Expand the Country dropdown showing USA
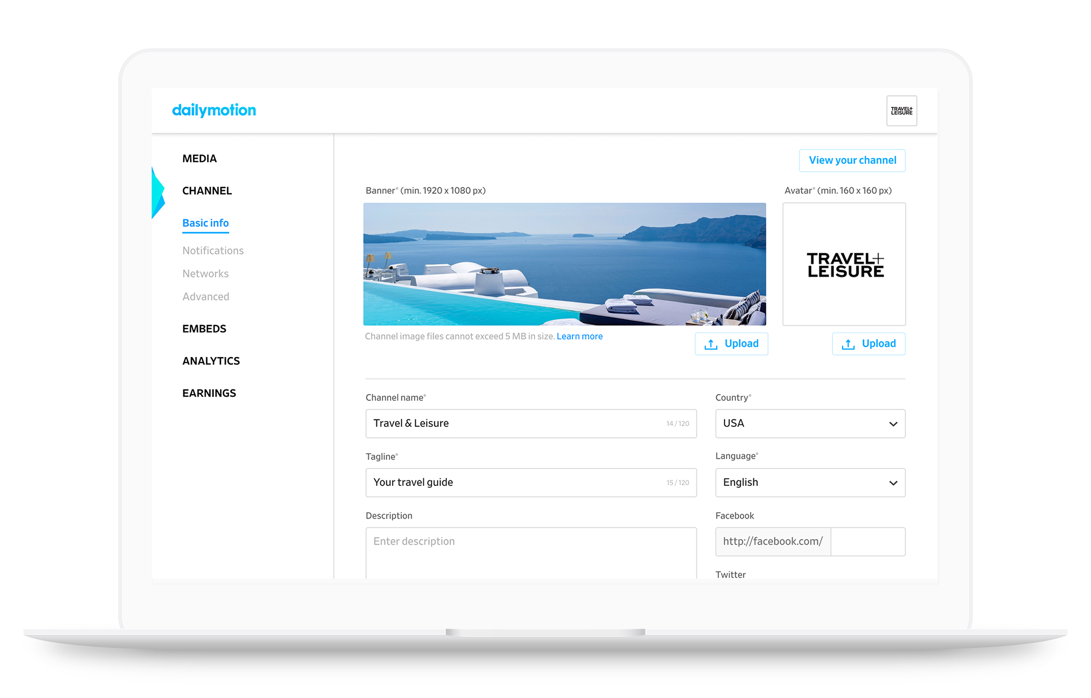This screenshot has height=698, width=1091. 810,424
